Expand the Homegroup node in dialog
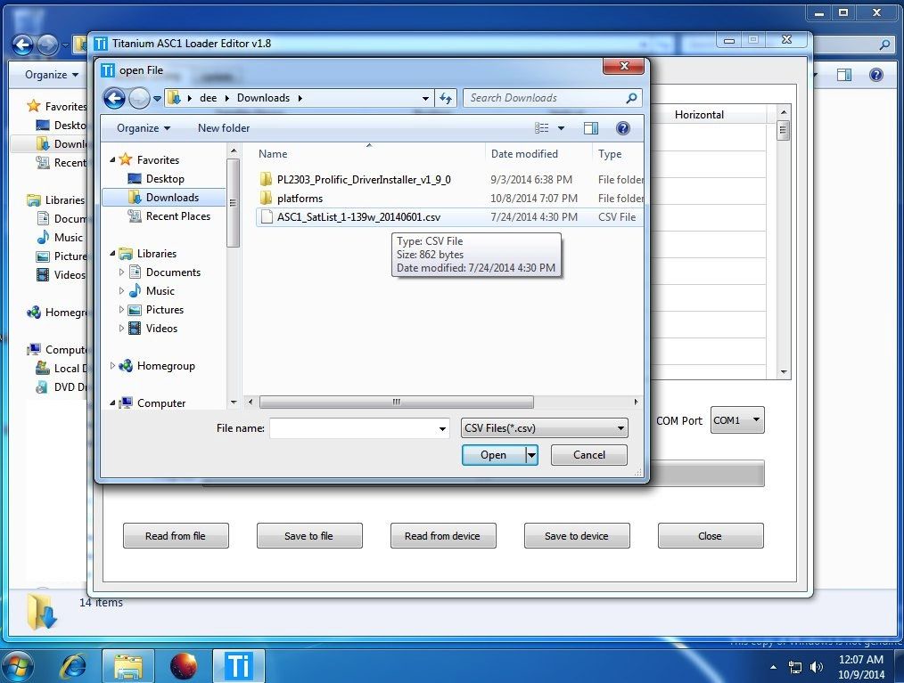This screenshot has width=904, height=683. 112,366
